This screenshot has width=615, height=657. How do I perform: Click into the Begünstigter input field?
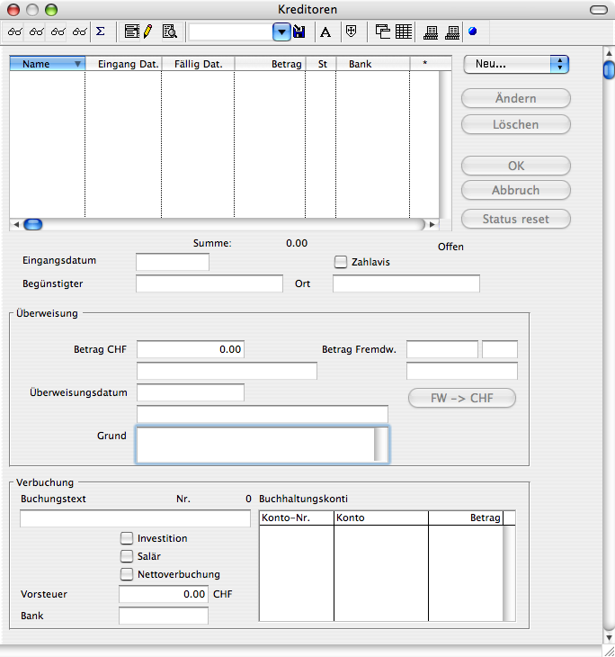pos(209,284)
